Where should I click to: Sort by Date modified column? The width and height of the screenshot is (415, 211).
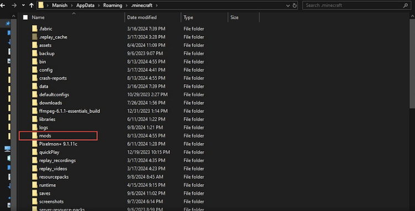click(x=142, y=18)
